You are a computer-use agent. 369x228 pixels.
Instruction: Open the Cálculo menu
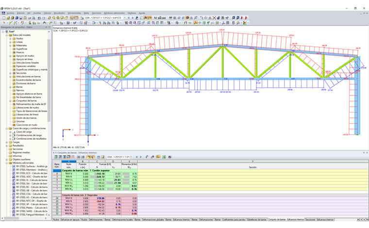[x=47, y=13]
